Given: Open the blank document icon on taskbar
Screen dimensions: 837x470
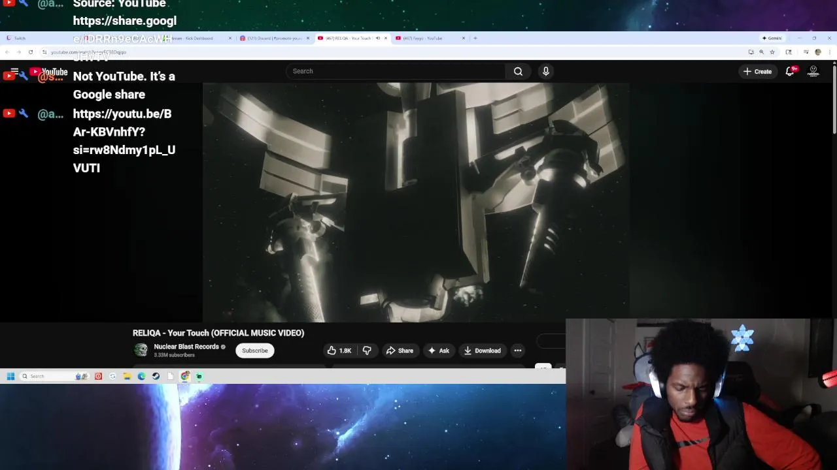Looking at the screenshot, I should [x=170, y=376].
